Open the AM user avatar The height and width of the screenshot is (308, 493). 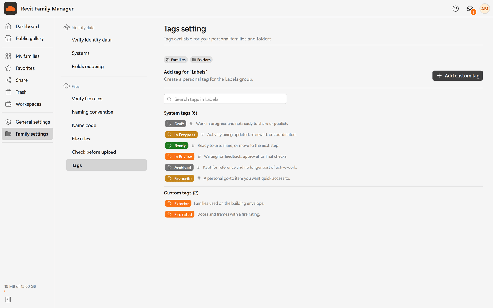(x=484, y=9)
